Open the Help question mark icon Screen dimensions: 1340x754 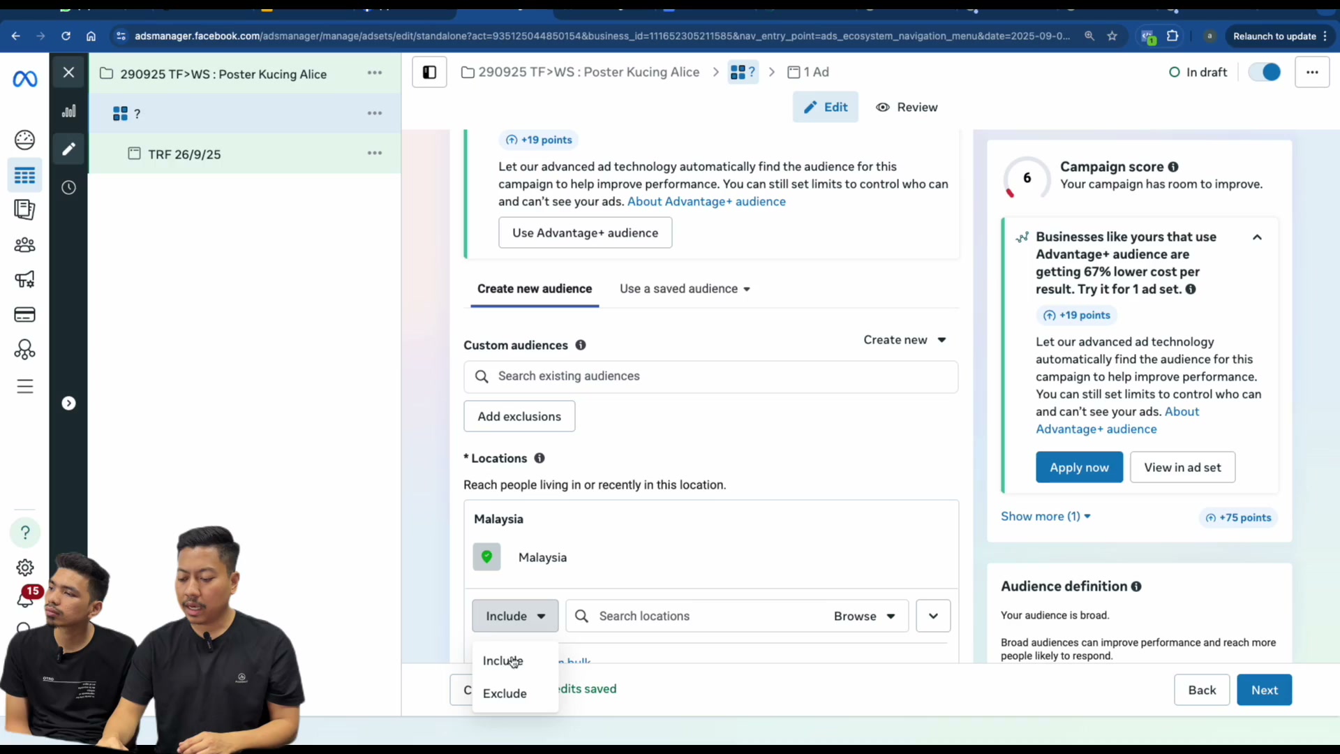[x=25, y=533]
